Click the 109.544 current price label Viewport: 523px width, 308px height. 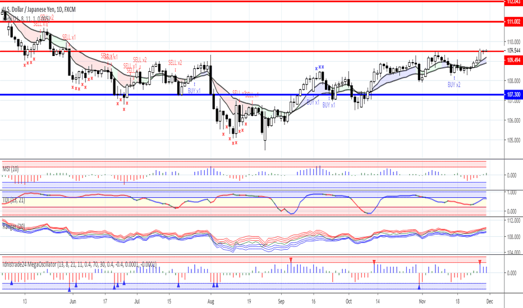point(513,50)
